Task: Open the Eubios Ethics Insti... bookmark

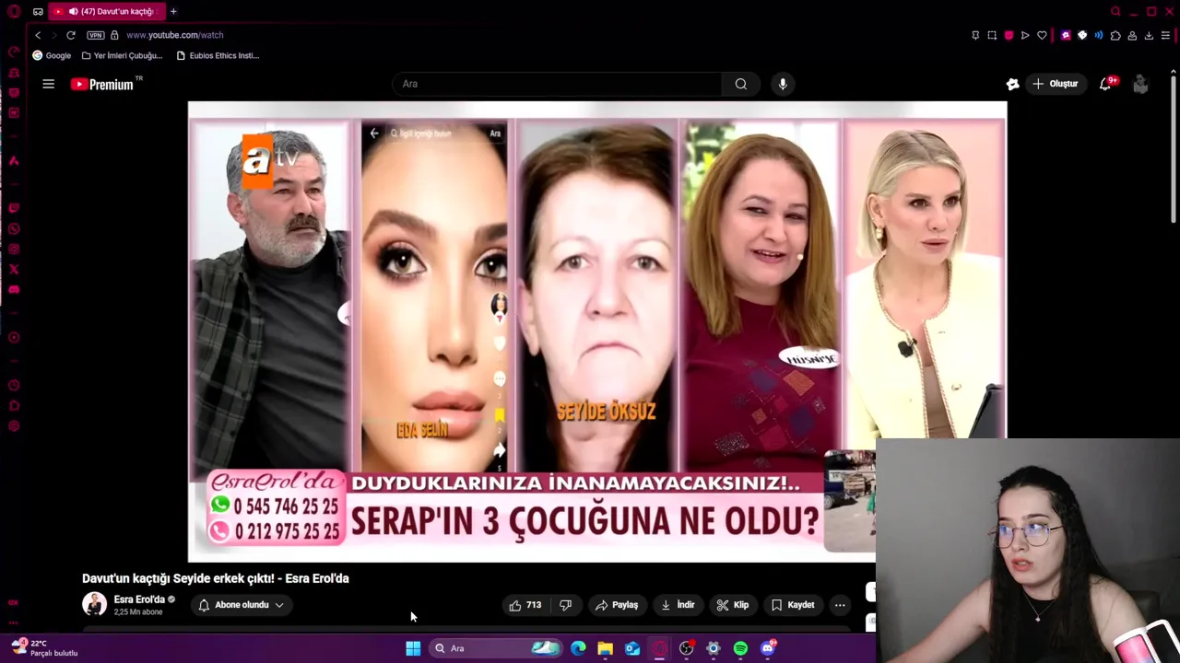Action: tap(218, 55)
